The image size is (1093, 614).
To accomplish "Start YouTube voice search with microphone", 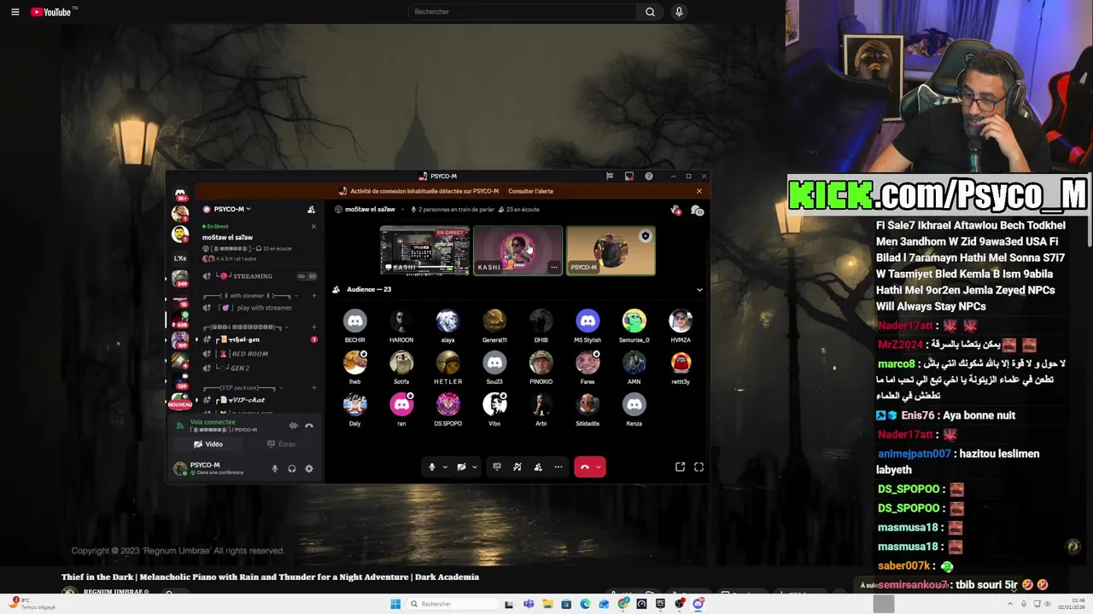I will (679, 12).
